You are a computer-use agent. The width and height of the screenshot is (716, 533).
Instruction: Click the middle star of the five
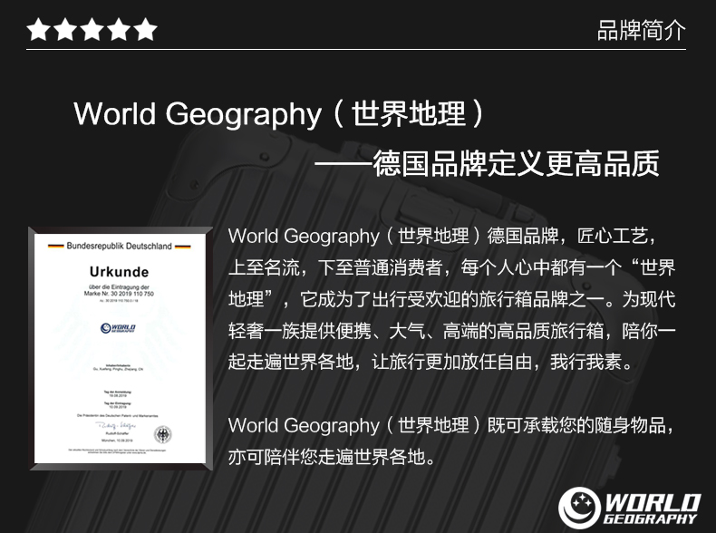pos(92,30)
